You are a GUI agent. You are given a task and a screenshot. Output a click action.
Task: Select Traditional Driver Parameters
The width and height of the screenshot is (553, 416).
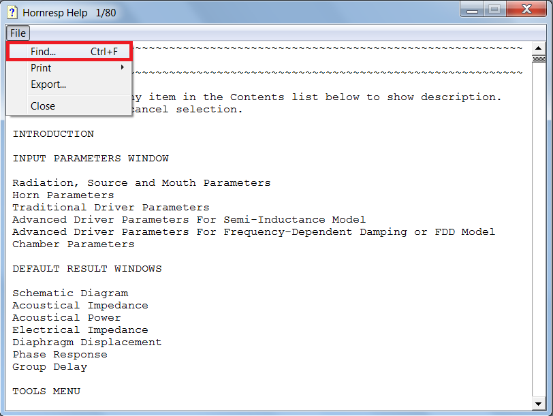[x=111, y=207]
